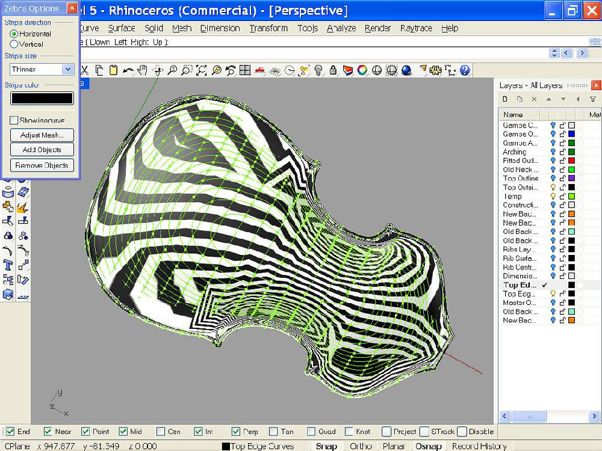
Task: Open the Hide objects lightbulb icon
Action: click(318, 70)
